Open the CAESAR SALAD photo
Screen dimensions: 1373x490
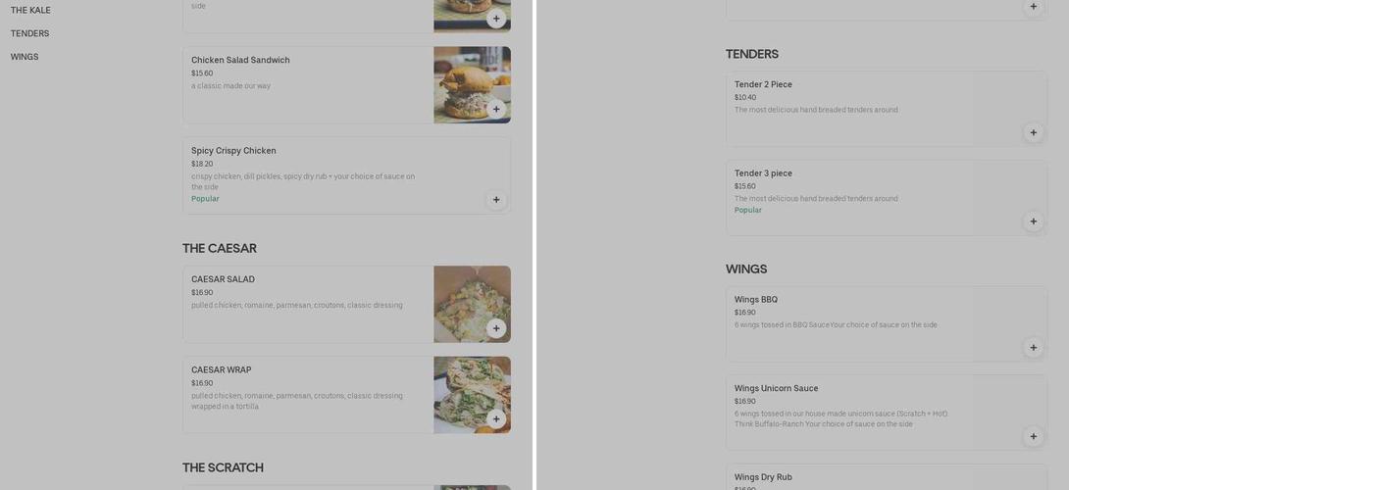point(473,305)
